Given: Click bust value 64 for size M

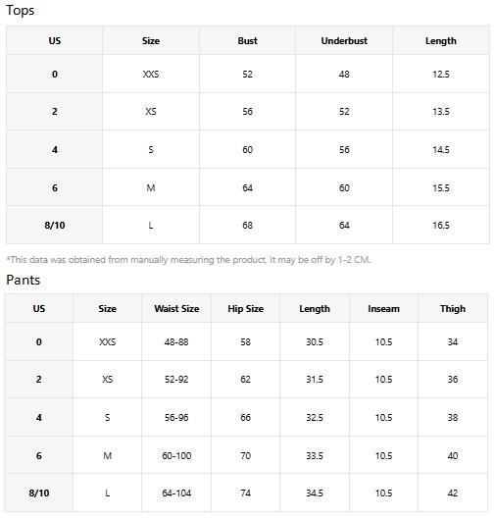Looking at the screenshot, I should pos(247,188).
